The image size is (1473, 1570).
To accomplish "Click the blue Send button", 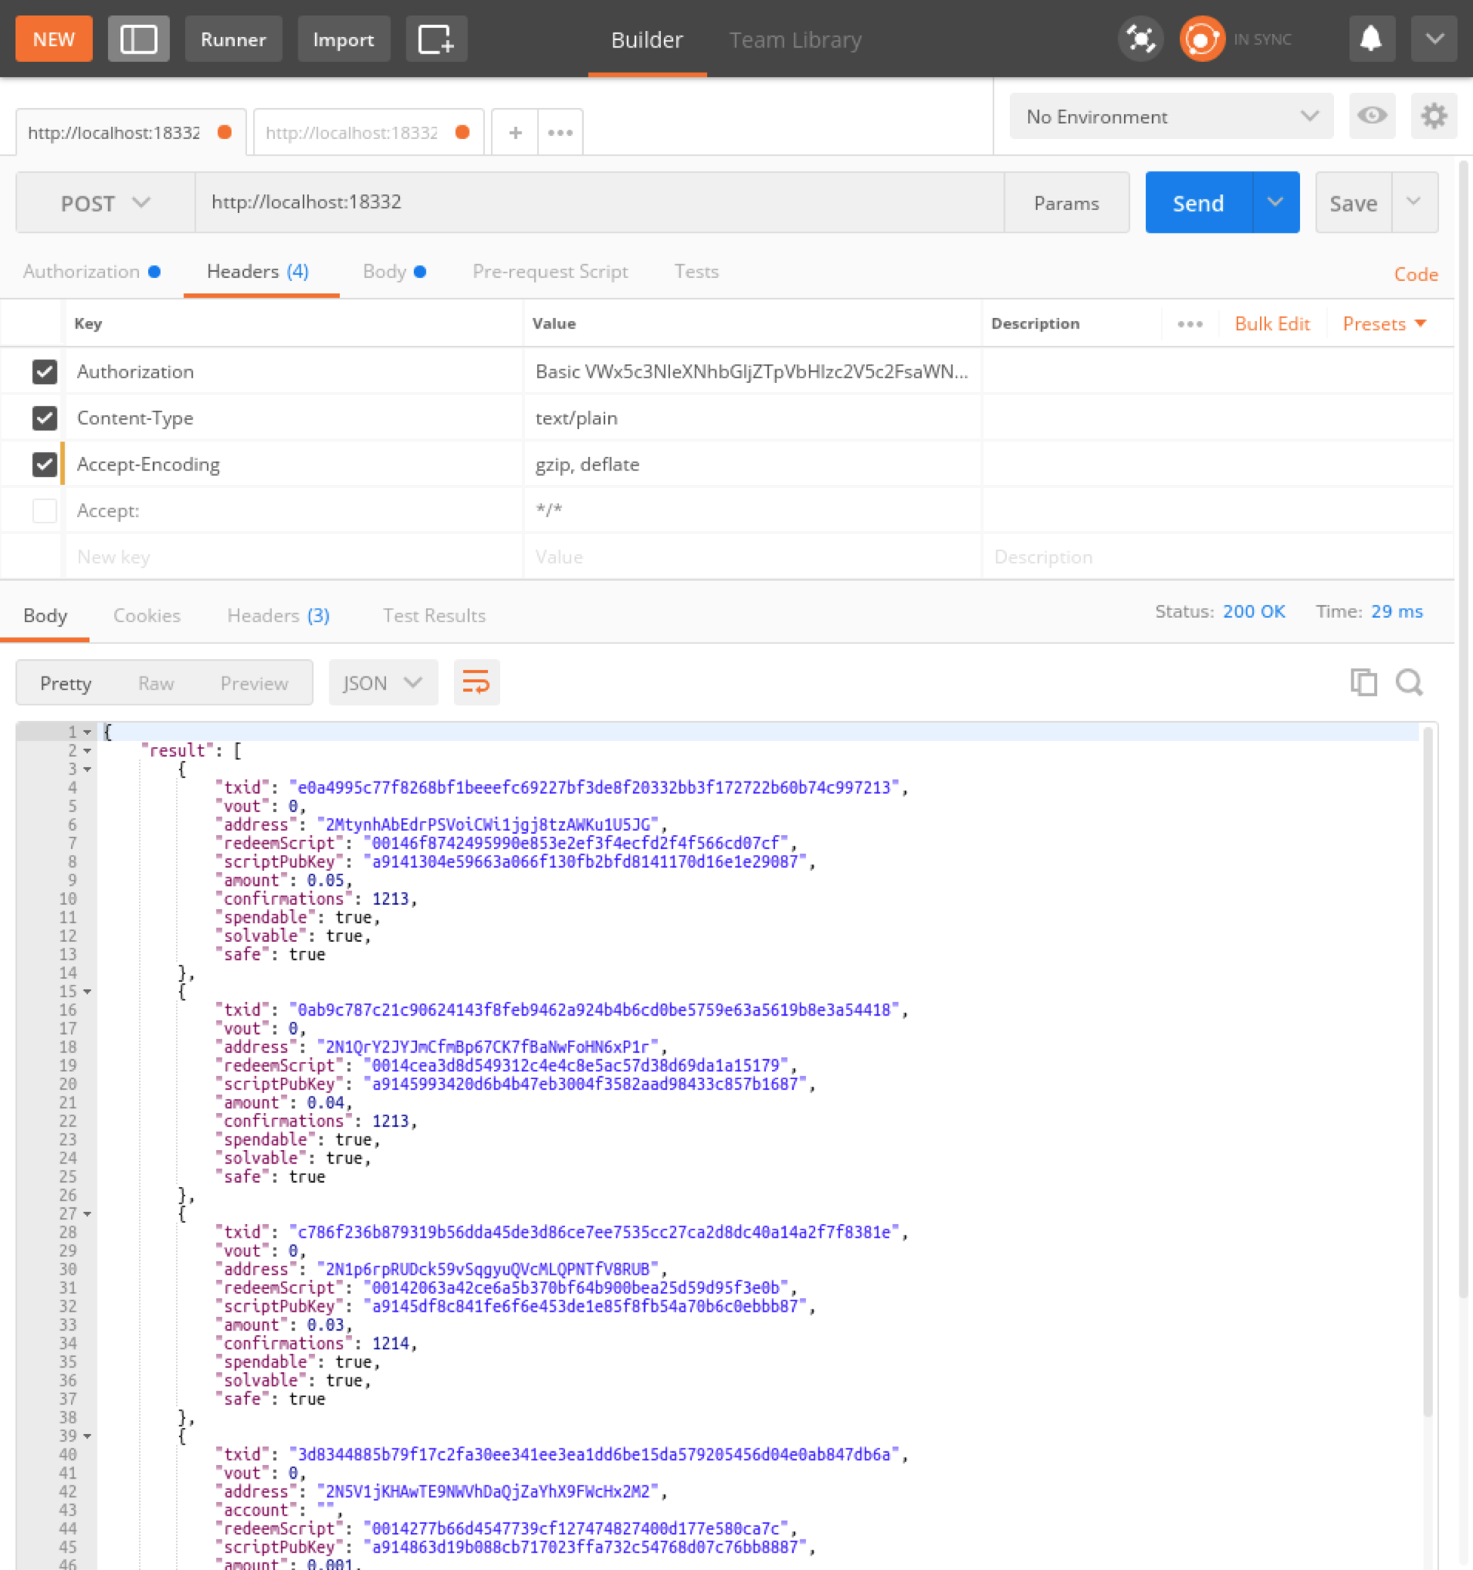I will [1197, 202].
